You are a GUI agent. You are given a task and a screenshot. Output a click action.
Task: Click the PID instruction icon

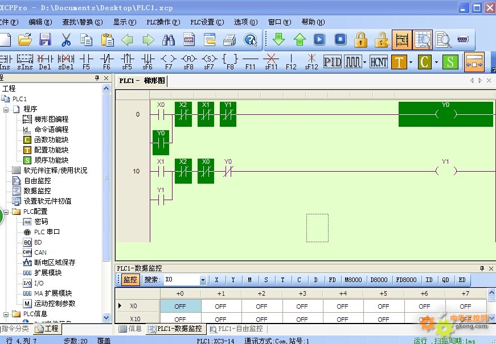(332, 61)
